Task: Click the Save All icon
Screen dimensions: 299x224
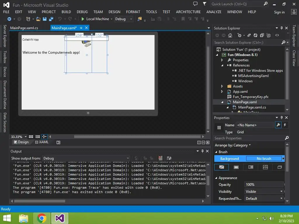Action: pyautogui.click(x=51, y=19)
